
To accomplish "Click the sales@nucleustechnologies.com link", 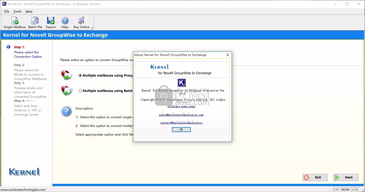I will click(x=181, y=115).
